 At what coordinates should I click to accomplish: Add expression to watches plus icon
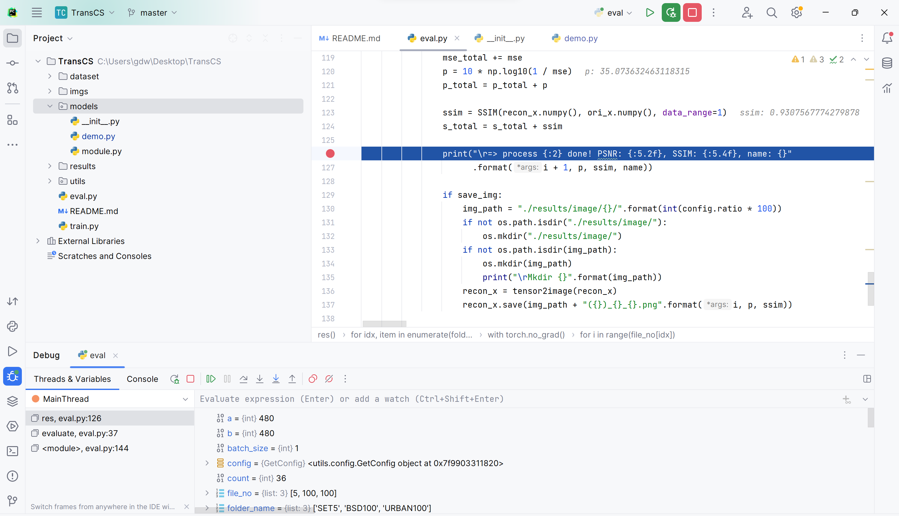(x=847, y=399)
